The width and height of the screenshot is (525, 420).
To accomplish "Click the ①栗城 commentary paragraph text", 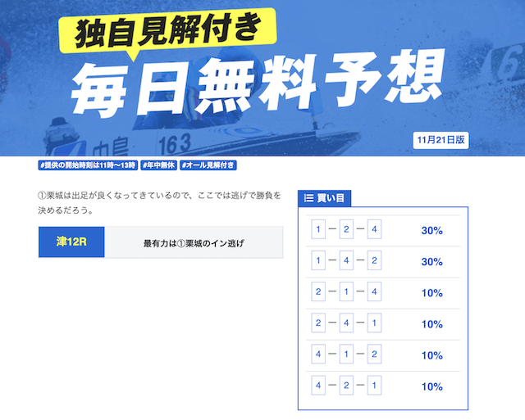I will [159, 203].
